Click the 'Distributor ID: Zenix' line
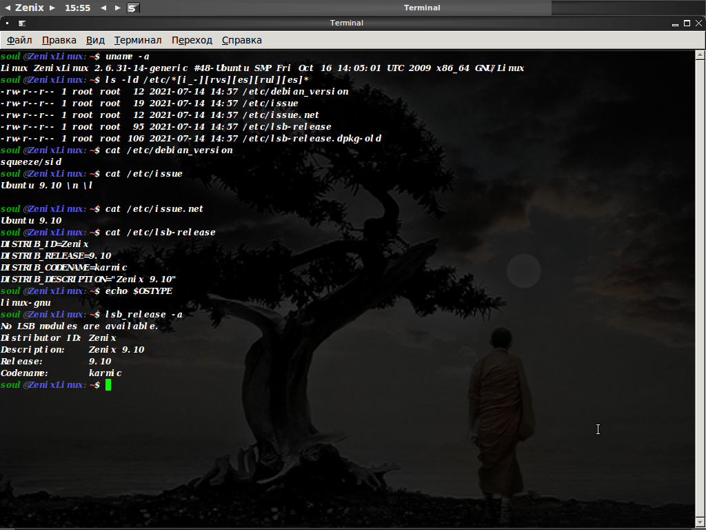The image size is (706, 530). [x=59, y=337]
